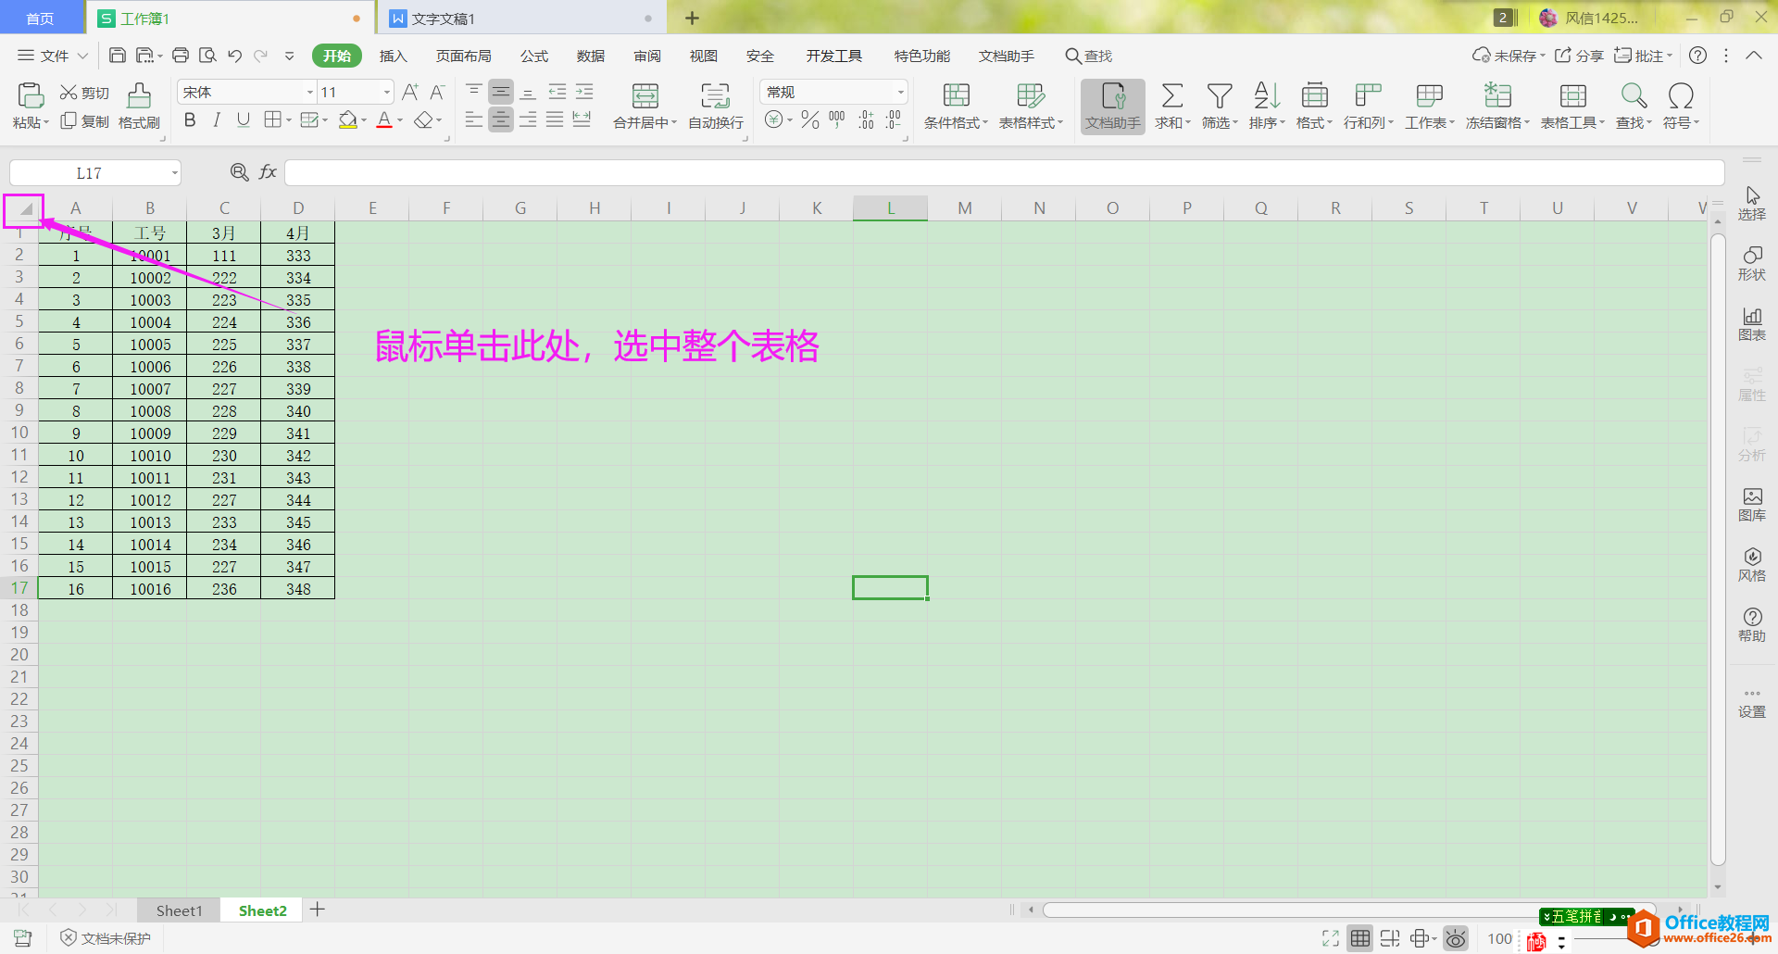Click the Copy (复制) button
The width and height of the screenshot is (1778, 954).
84,121
